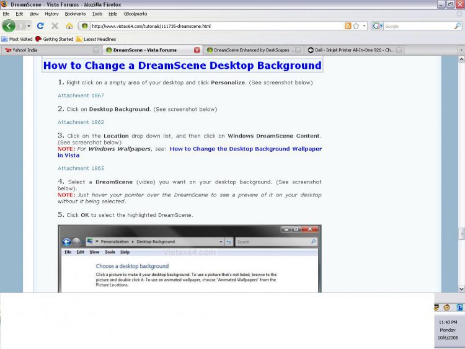The image size is (465, 349).
Task: Click the vertical scrollbar thumb
Action: (x=461, y=233)
